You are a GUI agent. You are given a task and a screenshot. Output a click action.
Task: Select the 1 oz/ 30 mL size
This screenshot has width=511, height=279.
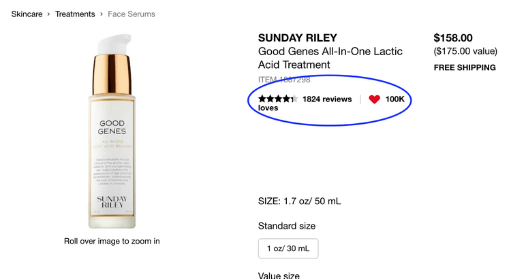tap(288, 249)
